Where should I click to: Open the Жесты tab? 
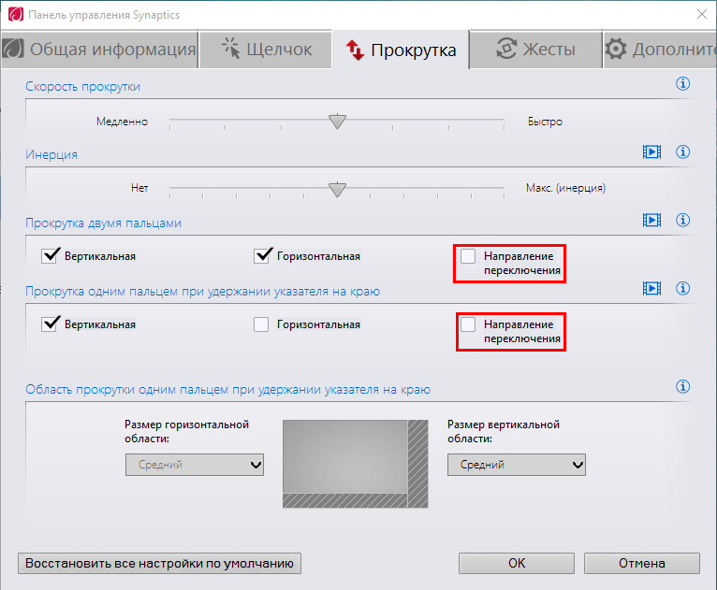(x=536, y=50)
